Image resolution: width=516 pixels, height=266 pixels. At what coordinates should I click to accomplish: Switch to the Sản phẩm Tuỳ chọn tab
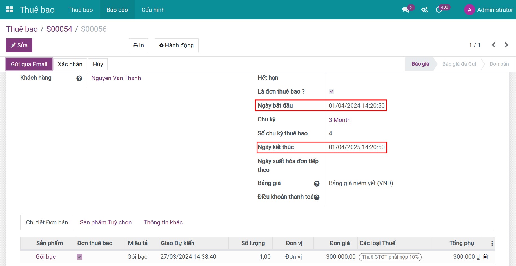[106, 222]
